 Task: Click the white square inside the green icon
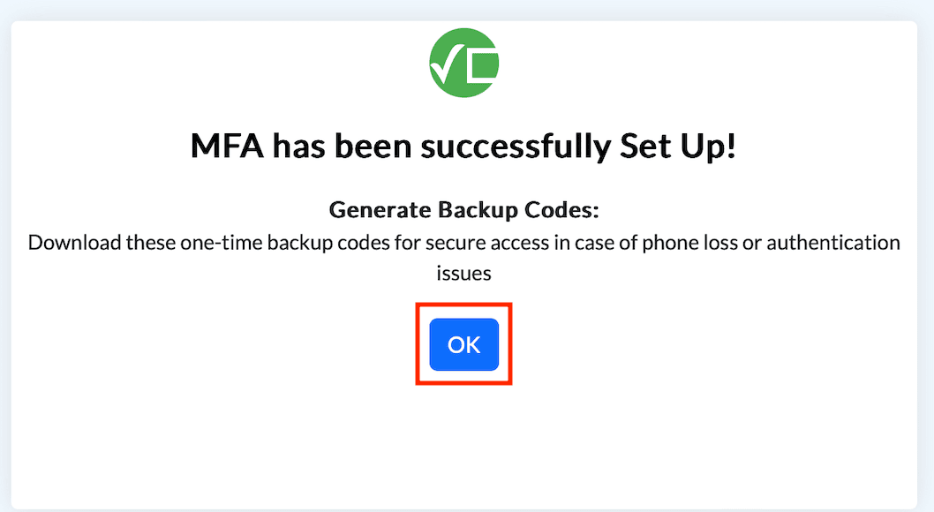pyautogui.click(x=485, y=64)
